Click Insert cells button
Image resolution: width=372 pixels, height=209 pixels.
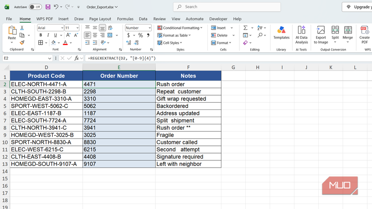[219, 28]
